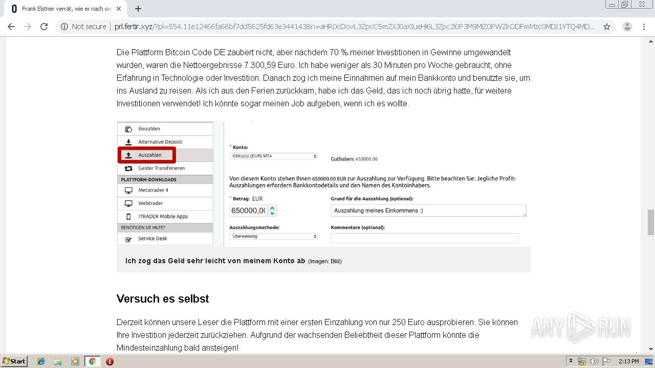Click the page vertical scrollbar thumb
The height and width of the screenshot is (368, 655).
tap(650, 222)
